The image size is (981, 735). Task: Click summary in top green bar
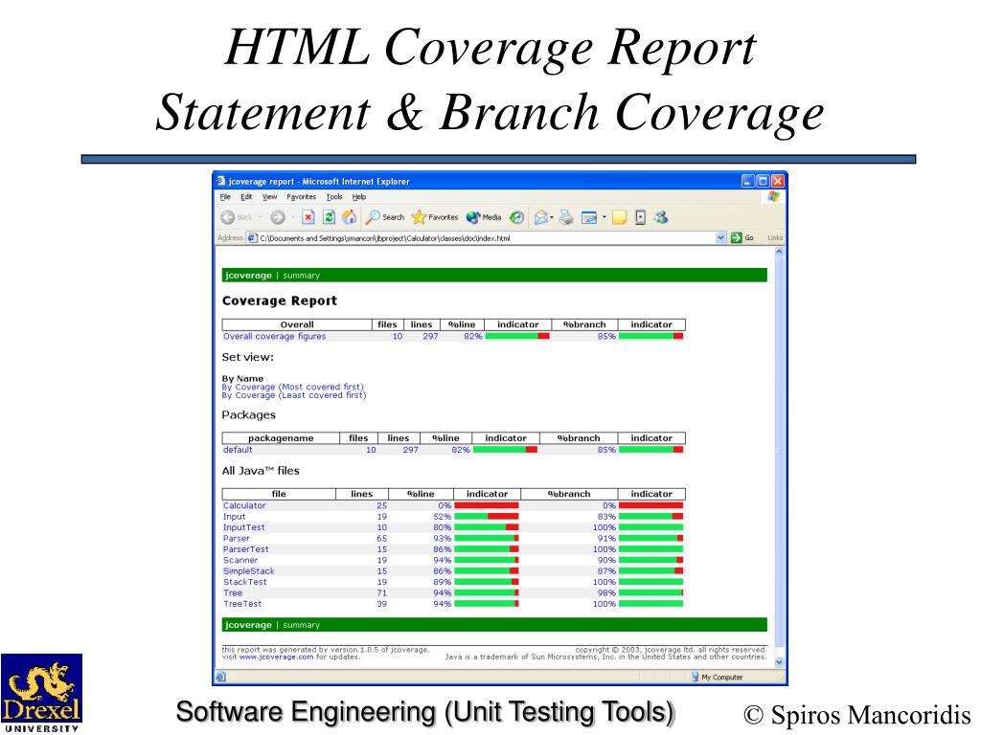301,276
